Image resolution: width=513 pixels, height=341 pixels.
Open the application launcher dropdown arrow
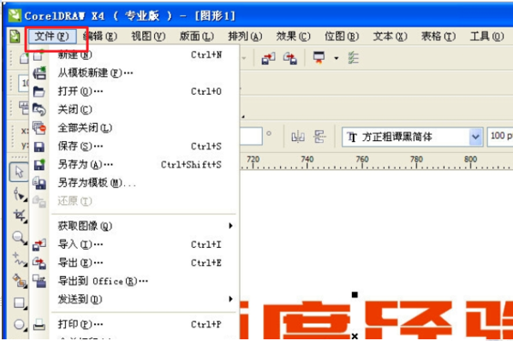pos(337,58)
